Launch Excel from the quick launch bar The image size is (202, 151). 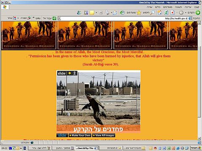169,148
